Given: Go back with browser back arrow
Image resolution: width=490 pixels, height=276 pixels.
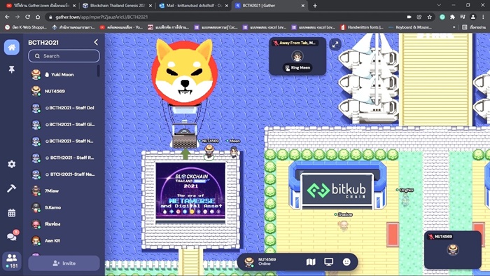Looking at the screenshot, I should click(x=7, y=17).
